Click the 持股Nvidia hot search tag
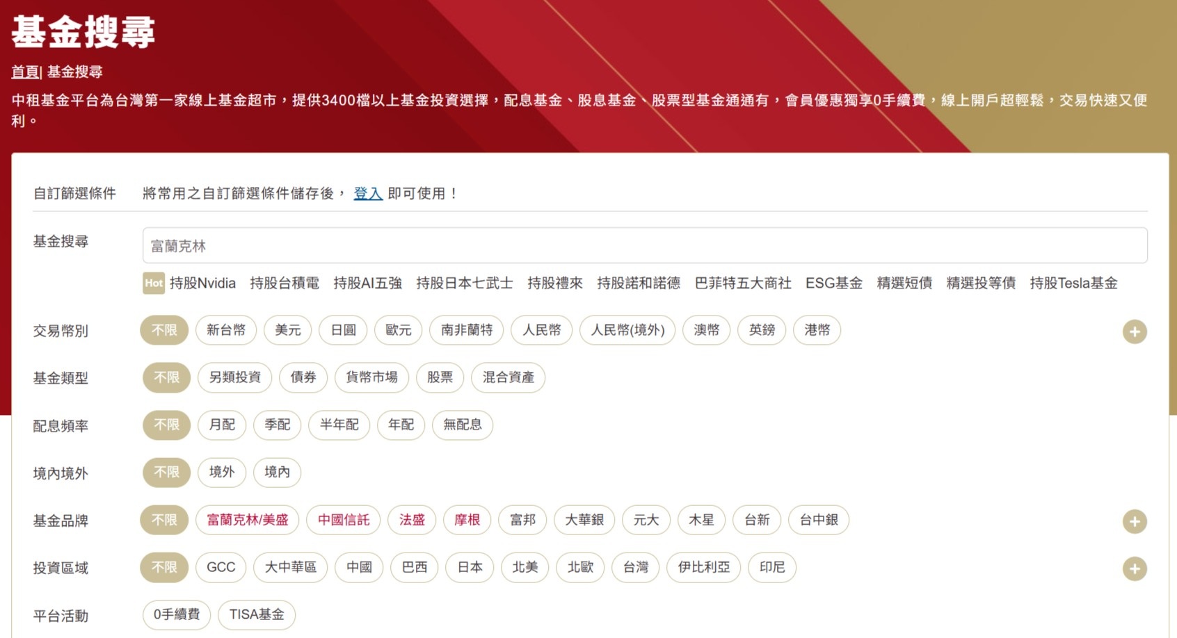The height and width of the screenshot is (638, 1177). point(202,284)
